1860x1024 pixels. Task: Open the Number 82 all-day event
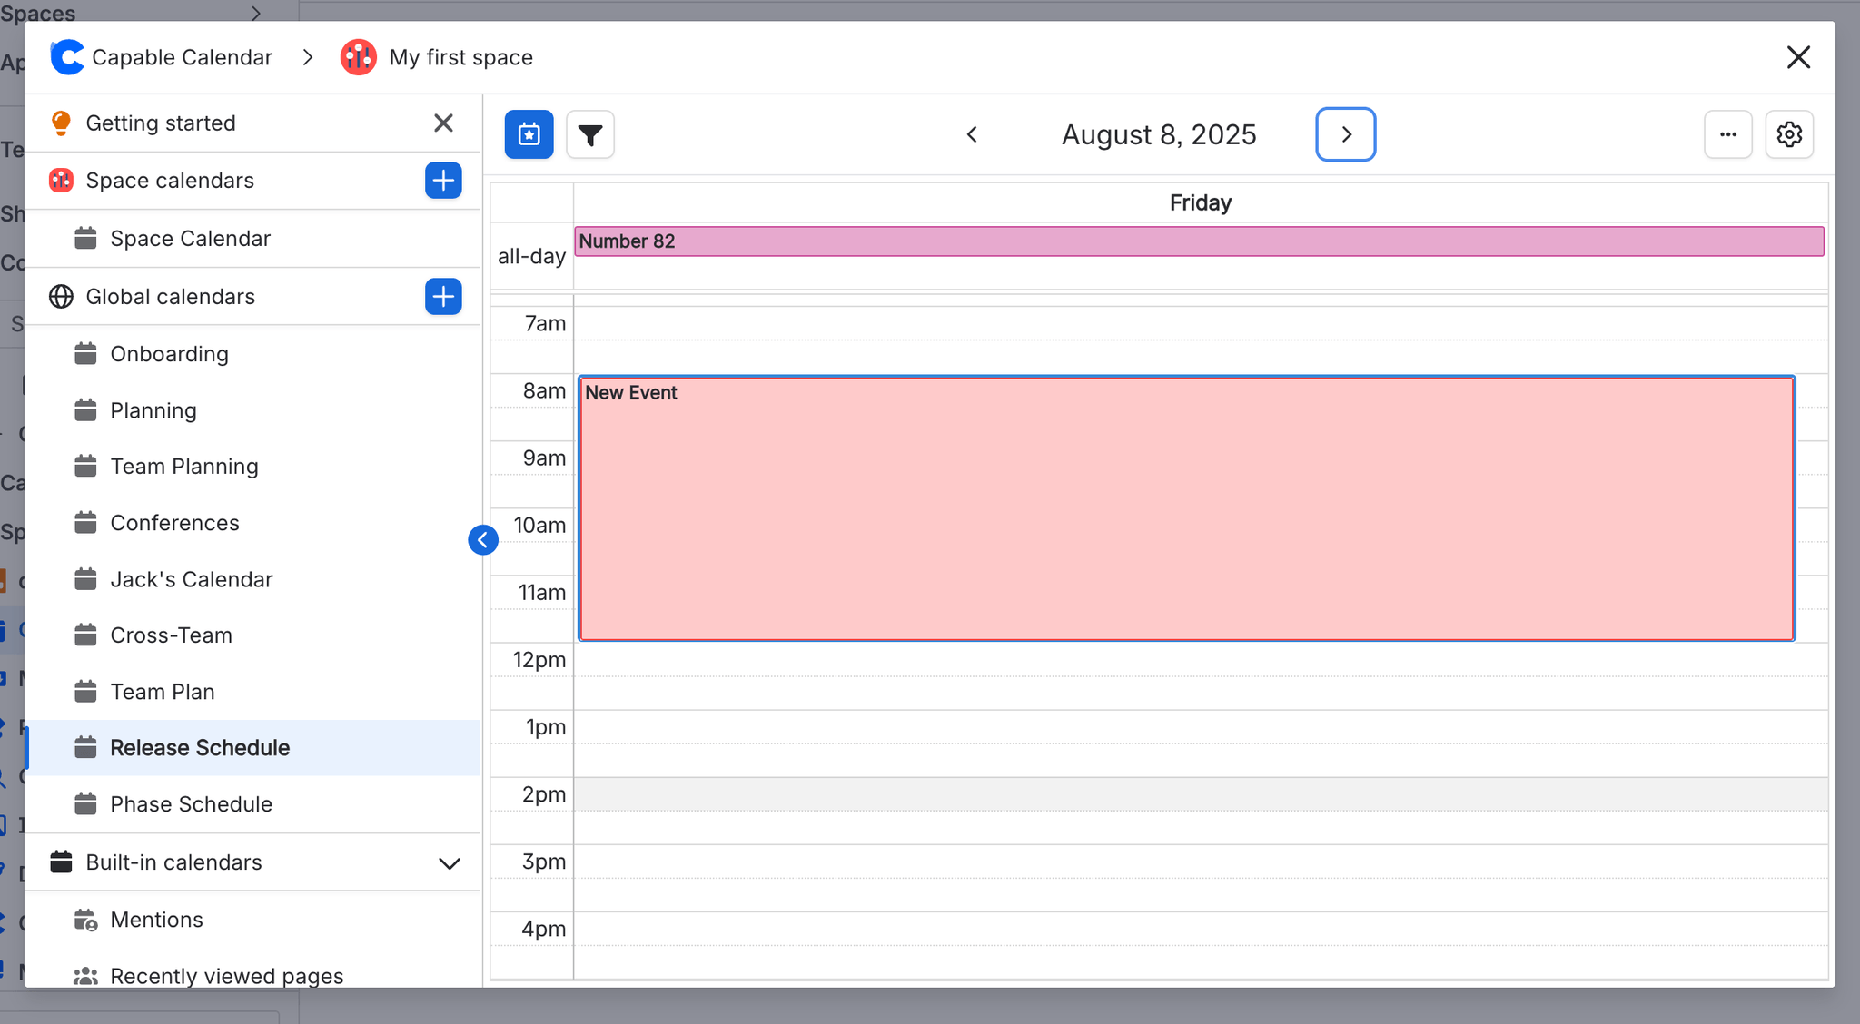[1199, 241]
